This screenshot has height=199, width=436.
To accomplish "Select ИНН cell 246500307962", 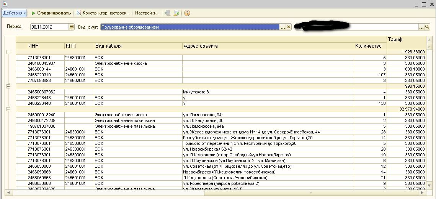I will 46,92.
